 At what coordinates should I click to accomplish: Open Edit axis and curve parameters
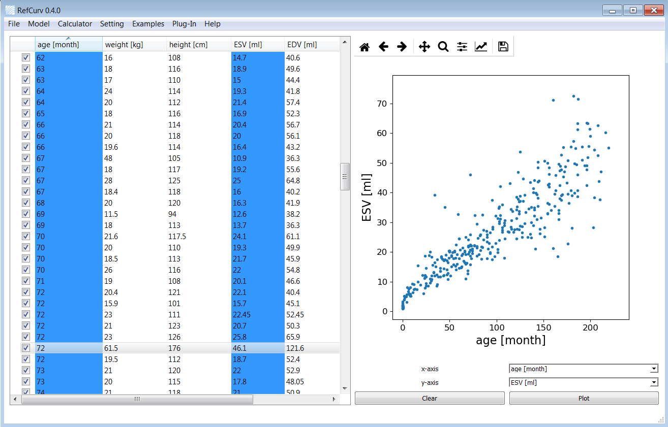click(x=481, y=47)
